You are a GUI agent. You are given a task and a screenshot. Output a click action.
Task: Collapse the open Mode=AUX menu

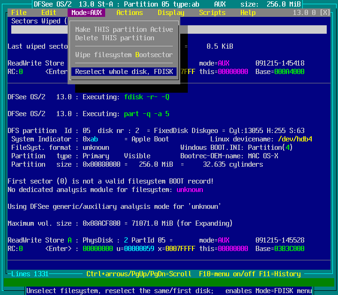(86, 13)
